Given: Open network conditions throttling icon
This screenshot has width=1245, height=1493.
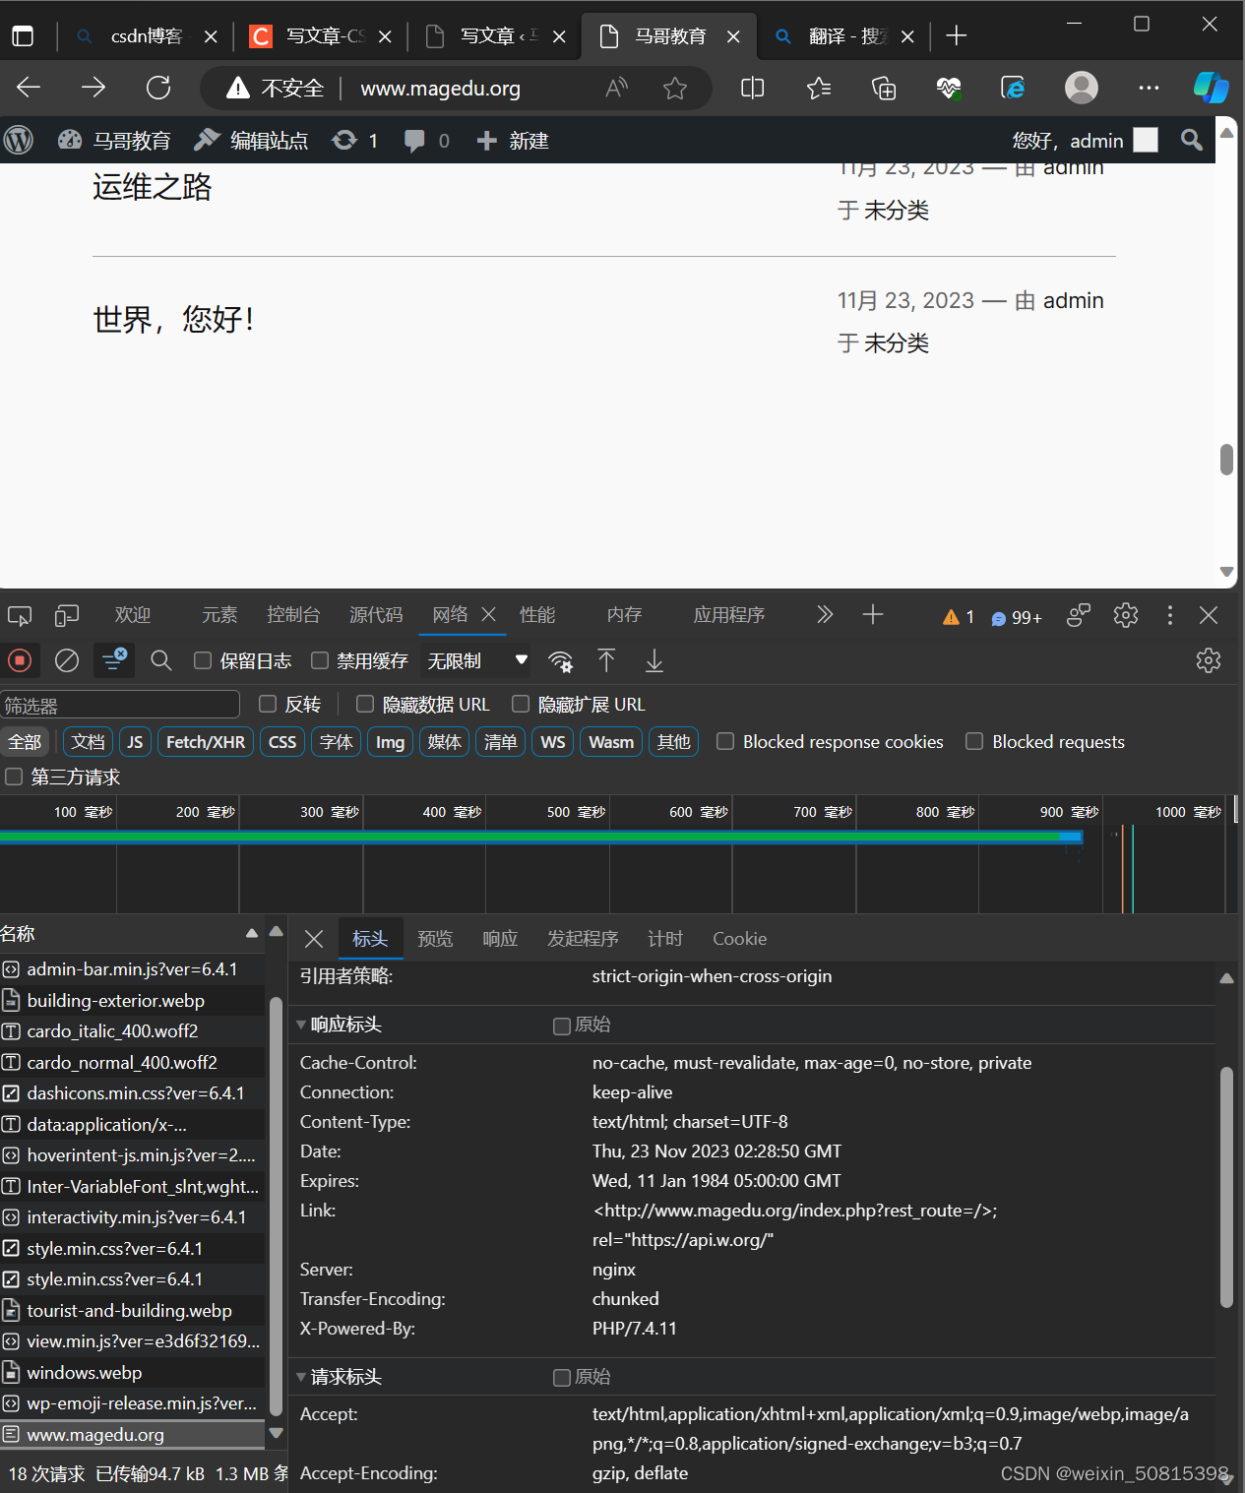Looking at the screenshot, I should pyautogui.click(x=560, y=660).
